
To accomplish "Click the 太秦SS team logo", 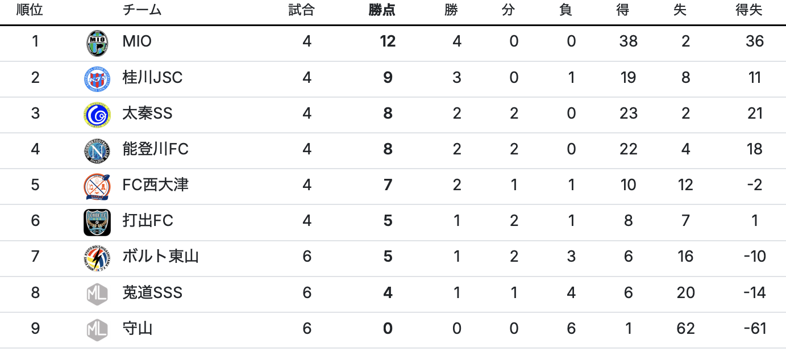I will (x=97, y=114).
